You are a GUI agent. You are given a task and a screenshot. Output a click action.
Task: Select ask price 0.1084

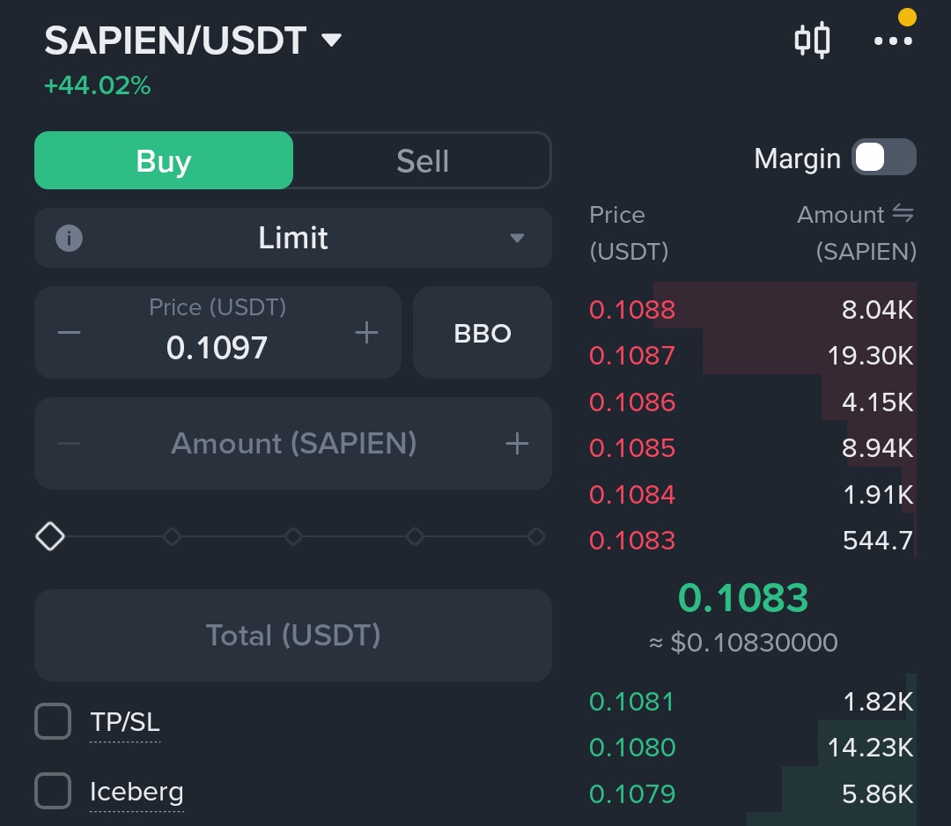click(x=632, y=494)
